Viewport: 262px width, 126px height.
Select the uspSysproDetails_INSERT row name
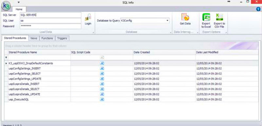[x=24, y=84]
